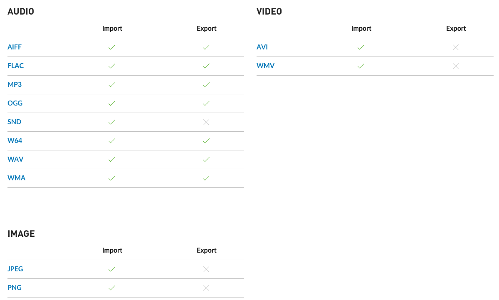Click the AIFF import checkmark icon
The width and height of the screenshot is (499, 300).
click(x=112, y=47)
